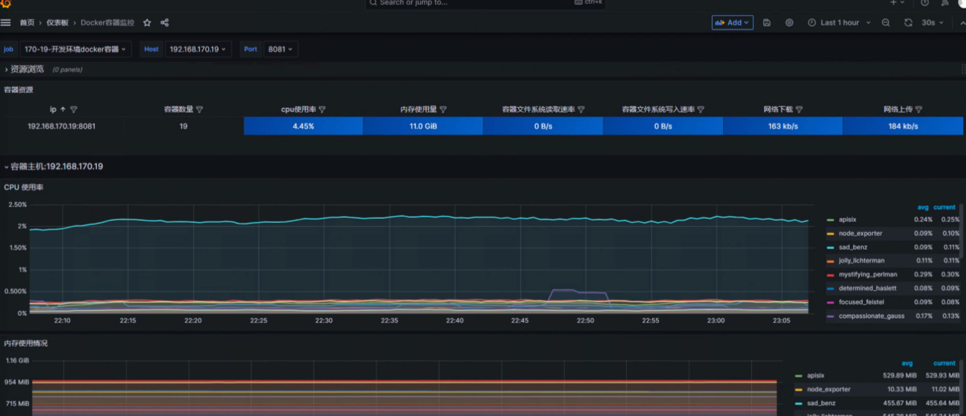
Task: Save the dashboard with disk icon
Action: (767, 23)
